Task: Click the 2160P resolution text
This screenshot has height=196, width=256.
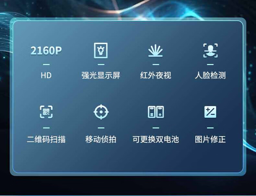Action: pos(46,50)
